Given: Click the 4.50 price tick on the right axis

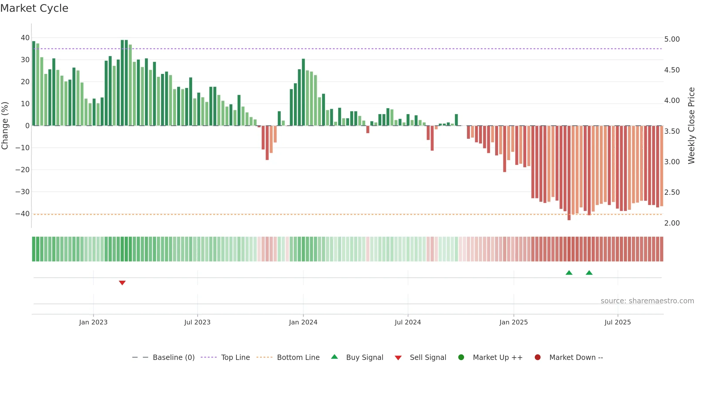Looking at the screenshot, I should pyautogui.click(x=672, y=70).
